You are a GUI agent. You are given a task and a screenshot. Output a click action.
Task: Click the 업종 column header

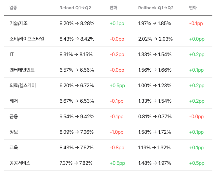point(13,8)
